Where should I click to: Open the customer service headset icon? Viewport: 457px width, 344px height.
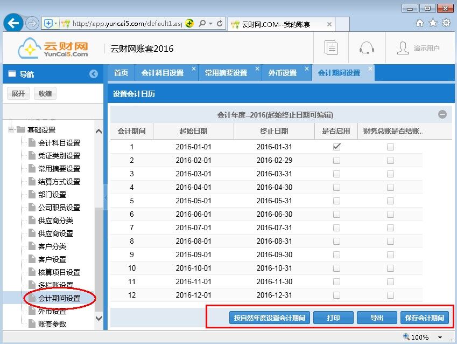(367, 48)
